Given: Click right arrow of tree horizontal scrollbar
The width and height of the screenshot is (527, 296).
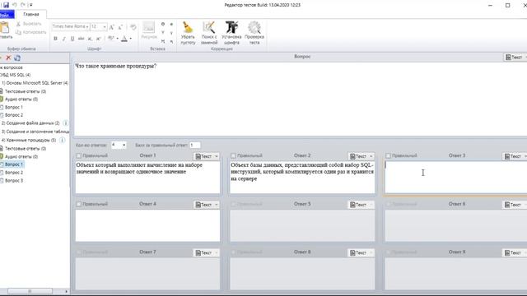Looking at the screenshot, I should click(x=66, y=291).
